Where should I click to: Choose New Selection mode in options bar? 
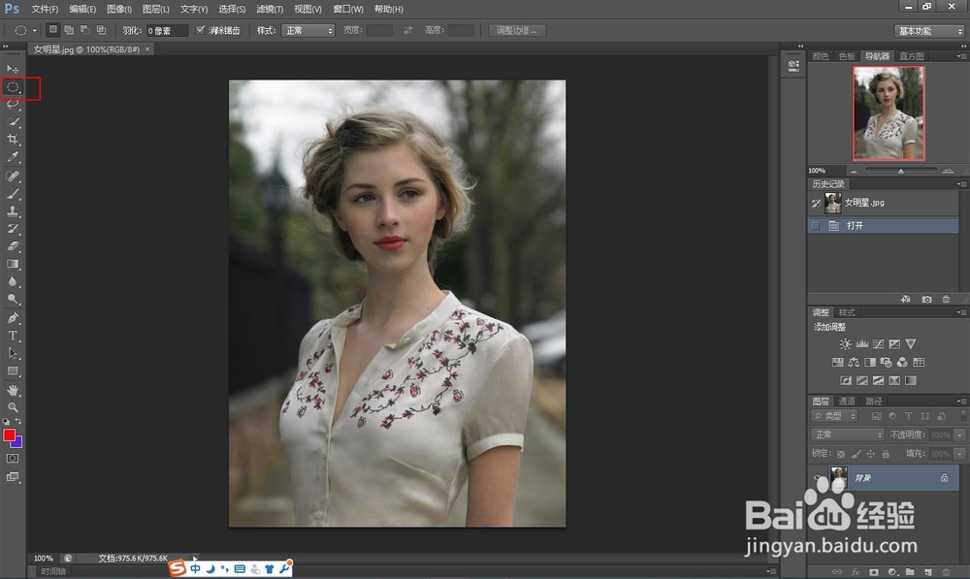53,30
